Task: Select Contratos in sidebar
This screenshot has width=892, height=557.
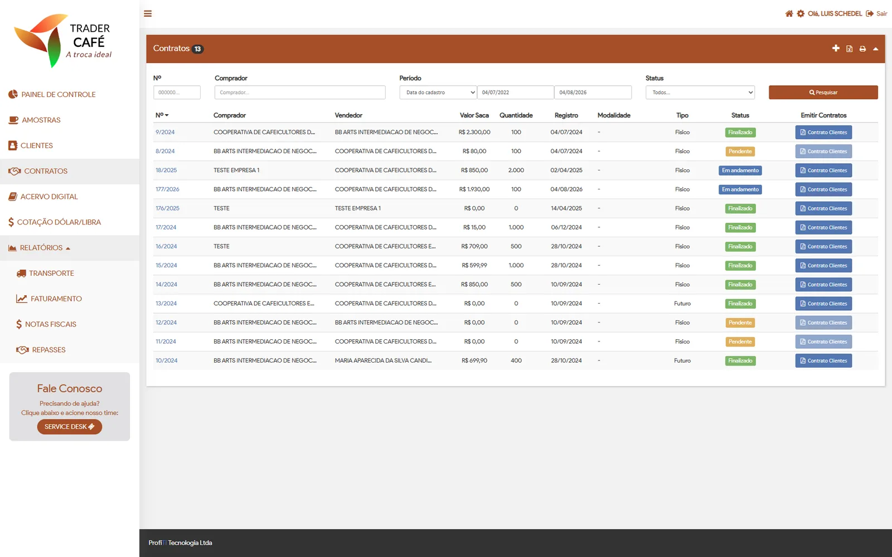Action: click(x=70, y=172)
